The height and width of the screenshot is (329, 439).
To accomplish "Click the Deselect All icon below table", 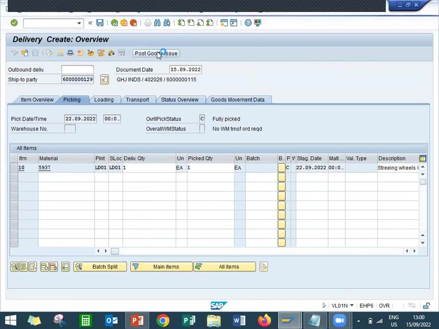I will point(32,266).
